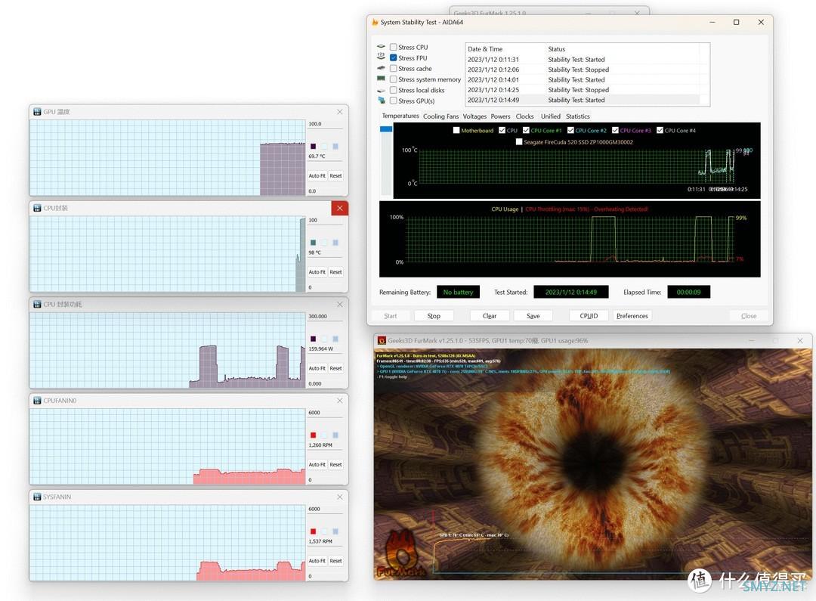Close the CPU封装 graph with the red X
This screenshot has width=816, height=601.
[x=340, y=209]
